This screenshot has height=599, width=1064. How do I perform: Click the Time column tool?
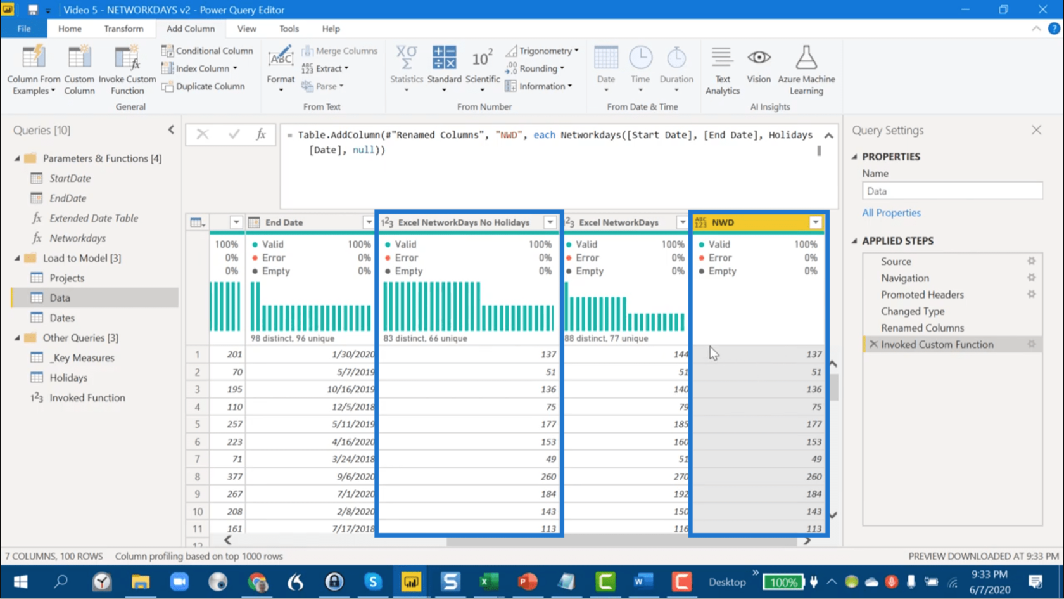[x=640, y=69]
